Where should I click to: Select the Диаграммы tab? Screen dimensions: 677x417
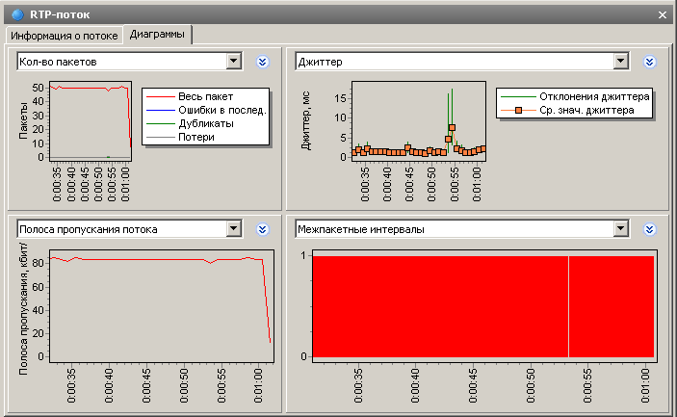157,34
